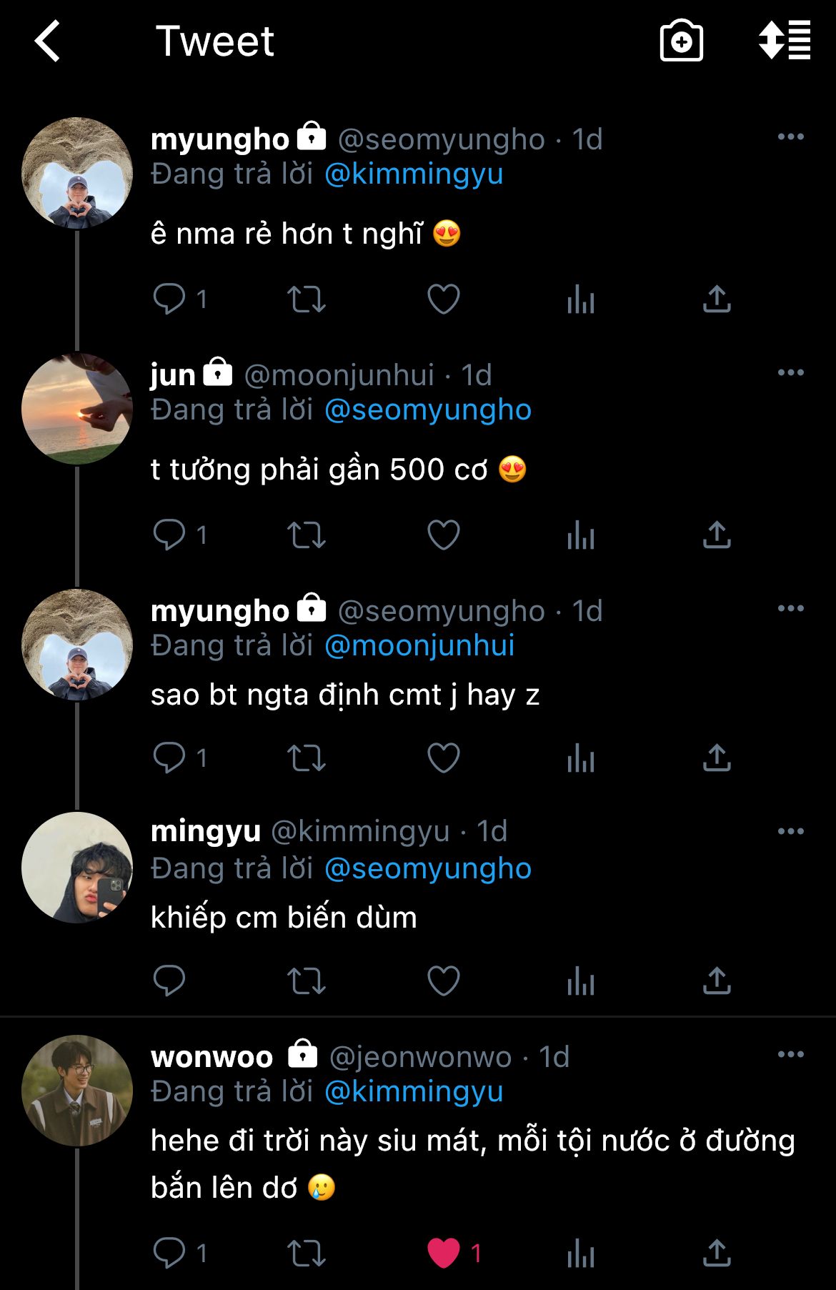Tap the camera add-photo icon in header
Viewport: 836px width, 1290px height.
681,41
